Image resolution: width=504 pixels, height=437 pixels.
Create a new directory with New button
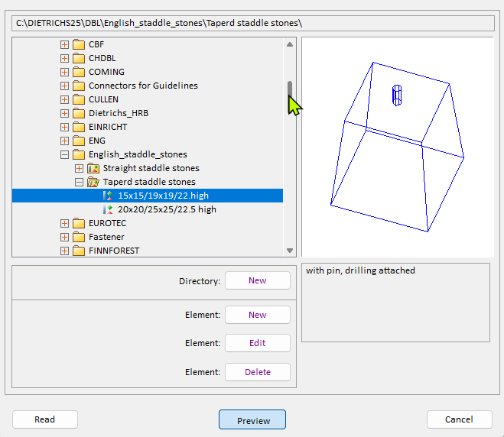[x=257, y=280]
